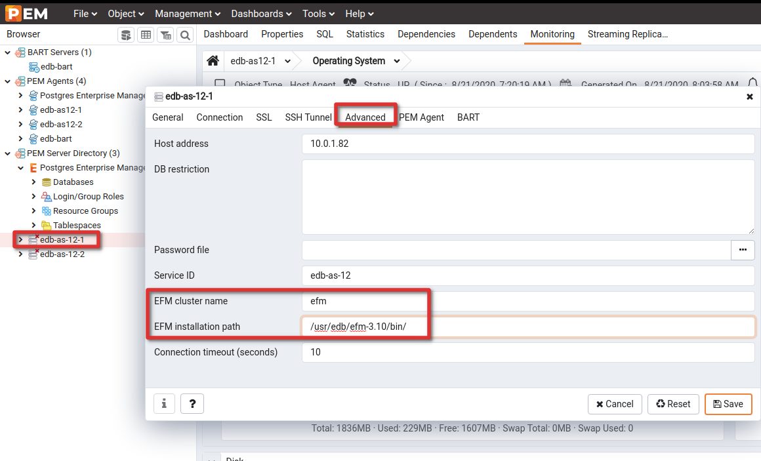This screenshot has height=461, width=761.
Task: Switch to the SSH Tunnel tab
Action: click(x=308, y=117)
